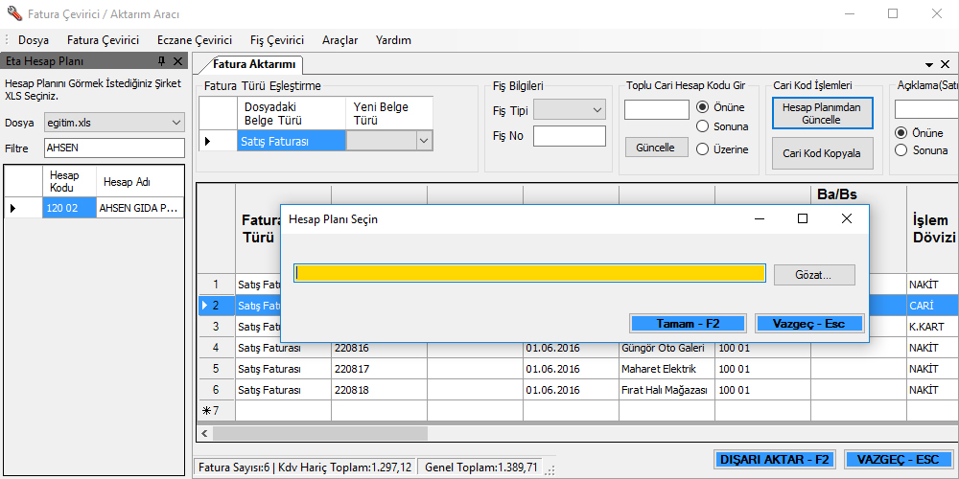The width and height of the screenshot is (959, 479).
Task: Select invoice number 220817 cell
Action: 379,369
